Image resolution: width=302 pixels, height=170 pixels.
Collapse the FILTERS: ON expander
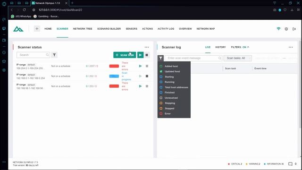pyautogui.click(x=240, y=47)
